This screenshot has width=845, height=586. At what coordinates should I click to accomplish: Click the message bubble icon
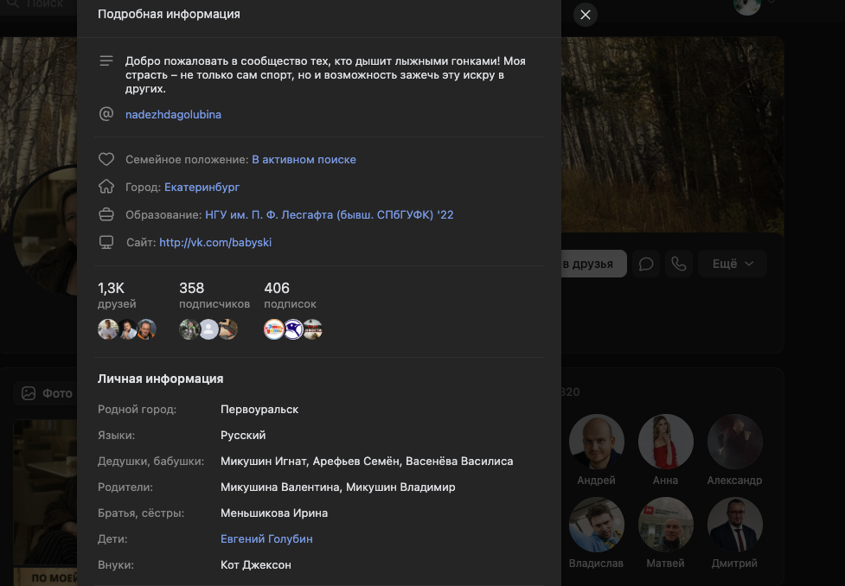(646, 264)
